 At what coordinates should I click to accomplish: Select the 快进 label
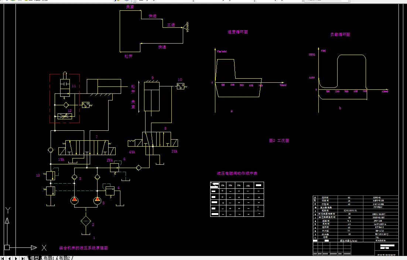tap(153, 16)
